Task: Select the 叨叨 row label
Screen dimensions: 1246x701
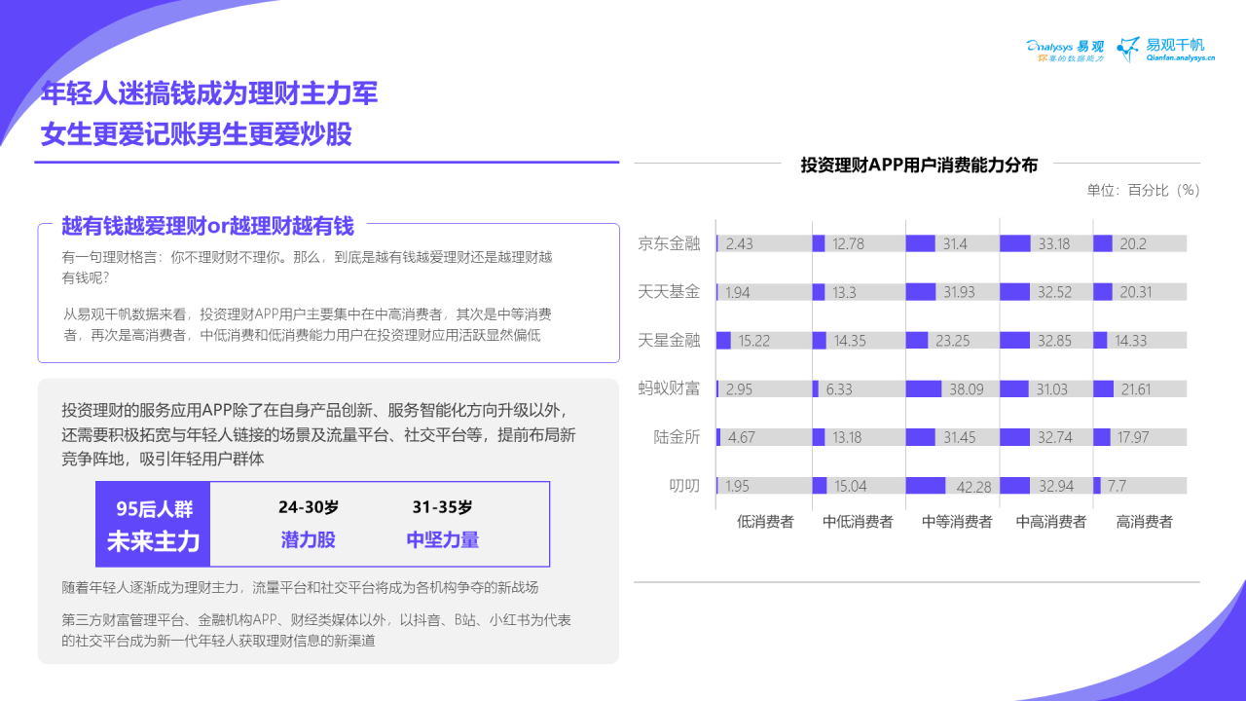Action: 684,486
